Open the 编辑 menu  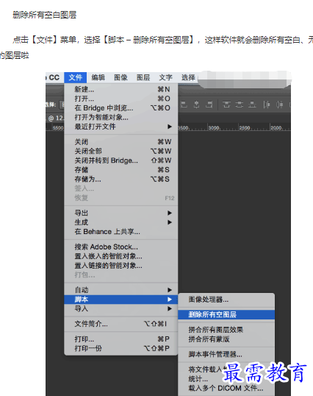98,77
